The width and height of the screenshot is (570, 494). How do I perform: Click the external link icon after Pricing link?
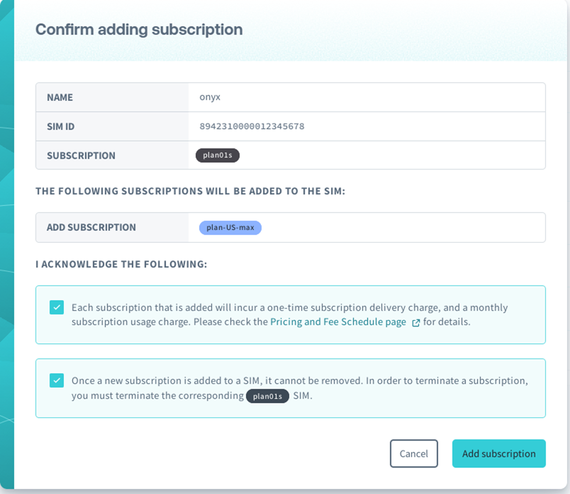[416, 323]
